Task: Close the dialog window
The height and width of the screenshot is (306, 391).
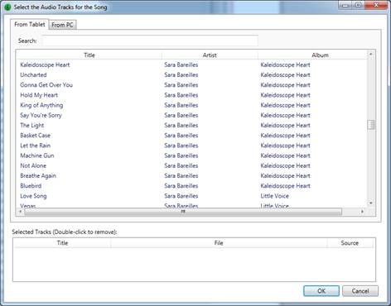Action: [376, 5]
